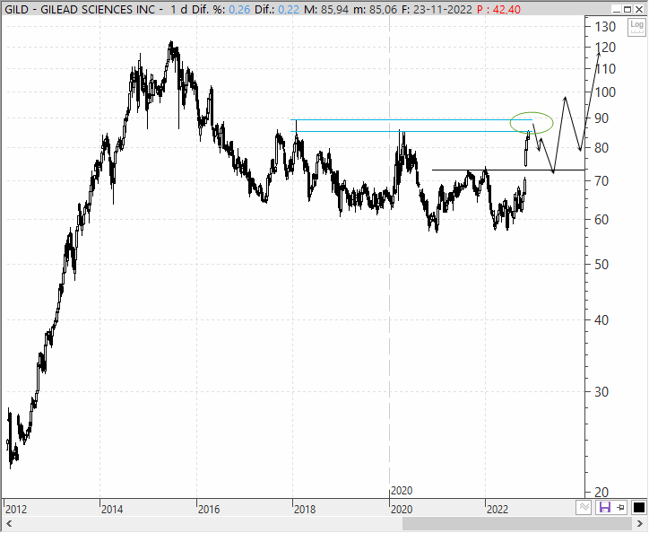Click the pushpin icon beside save
649x533 pixels.
[x=620, y=507]
